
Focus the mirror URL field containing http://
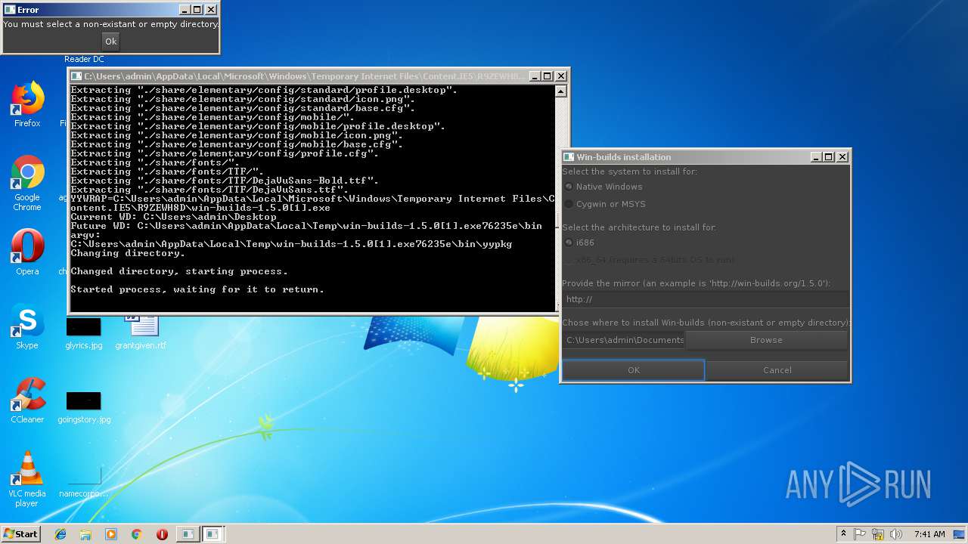click(x=705, y=299)
